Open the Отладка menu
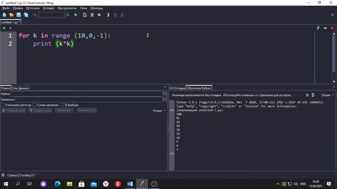Viewport: 337px width, 189px height. click(48, 8)
